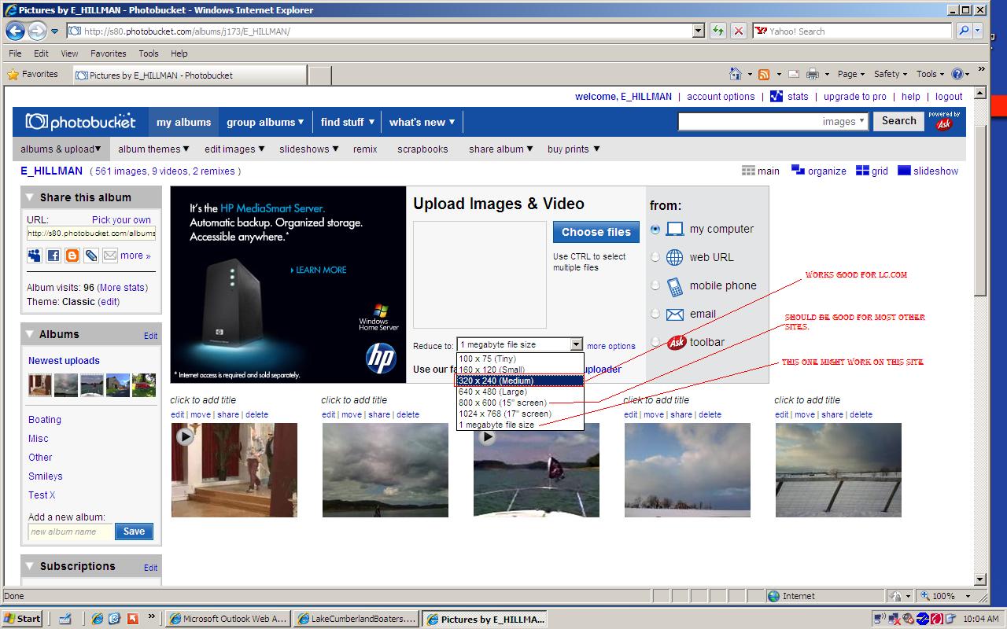Viewport: 1007px width, 629px height.
Task: Open 'share album' menu
Action: [500, 149]
